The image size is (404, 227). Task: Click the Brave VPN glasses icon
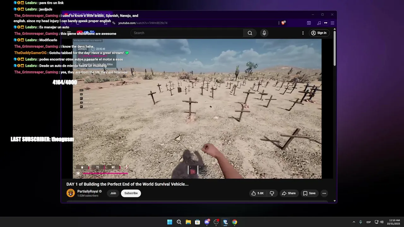[326, 23]
